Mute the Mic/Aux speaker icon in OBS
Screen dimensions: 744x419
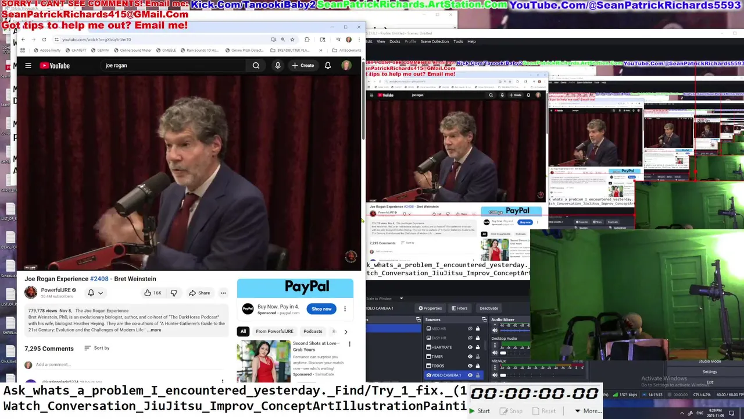point(495,375)
